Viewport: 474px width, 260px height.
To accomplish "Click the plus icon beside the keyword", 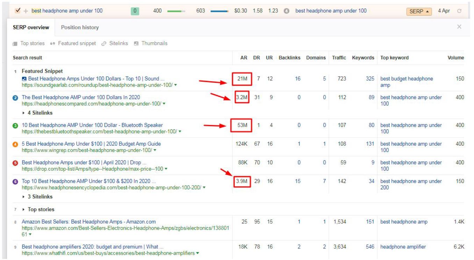I will [x=26, y=11].
